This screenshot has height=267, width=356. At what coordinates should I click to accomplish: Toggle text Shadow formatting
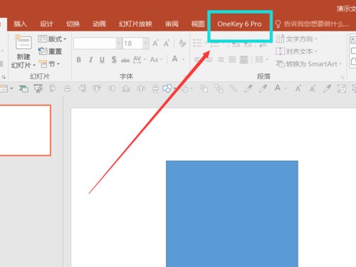[x=114, y=60]
